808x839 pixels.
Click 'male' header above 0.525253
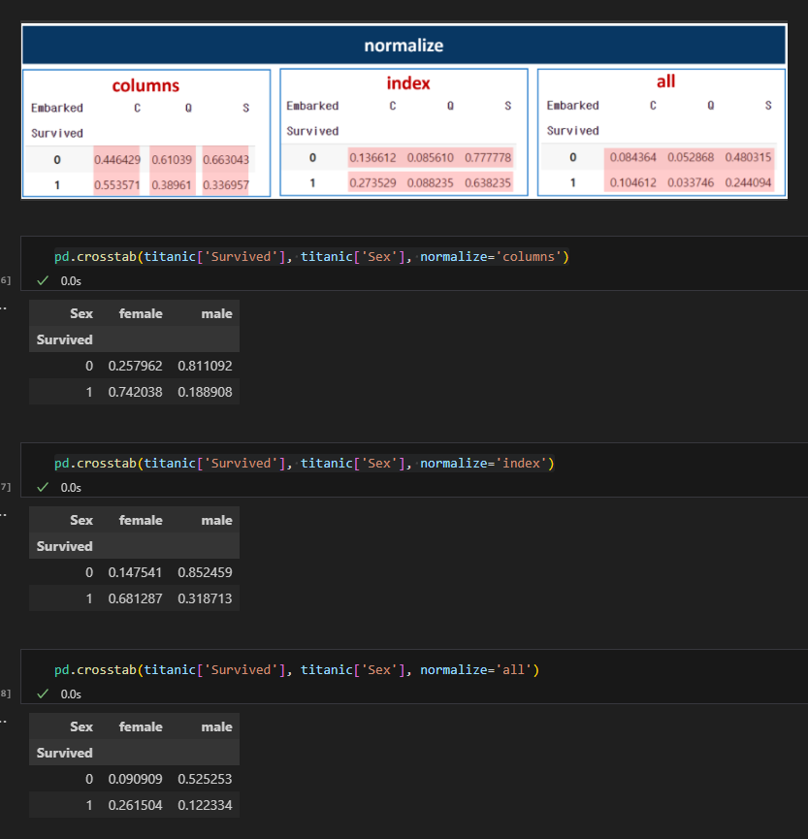[x=216, y=726]
